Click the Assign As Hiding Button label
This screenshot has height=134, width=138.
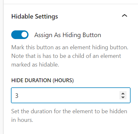[68, 35]
